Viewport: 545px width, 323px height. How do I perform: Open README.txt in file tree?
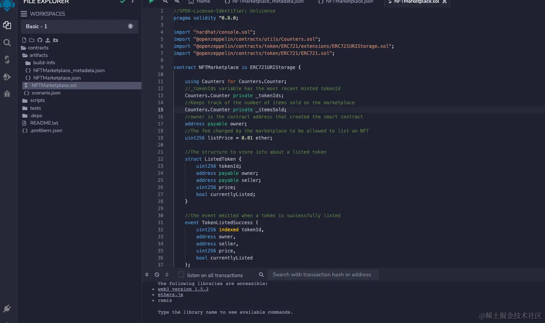pos(40,123)
